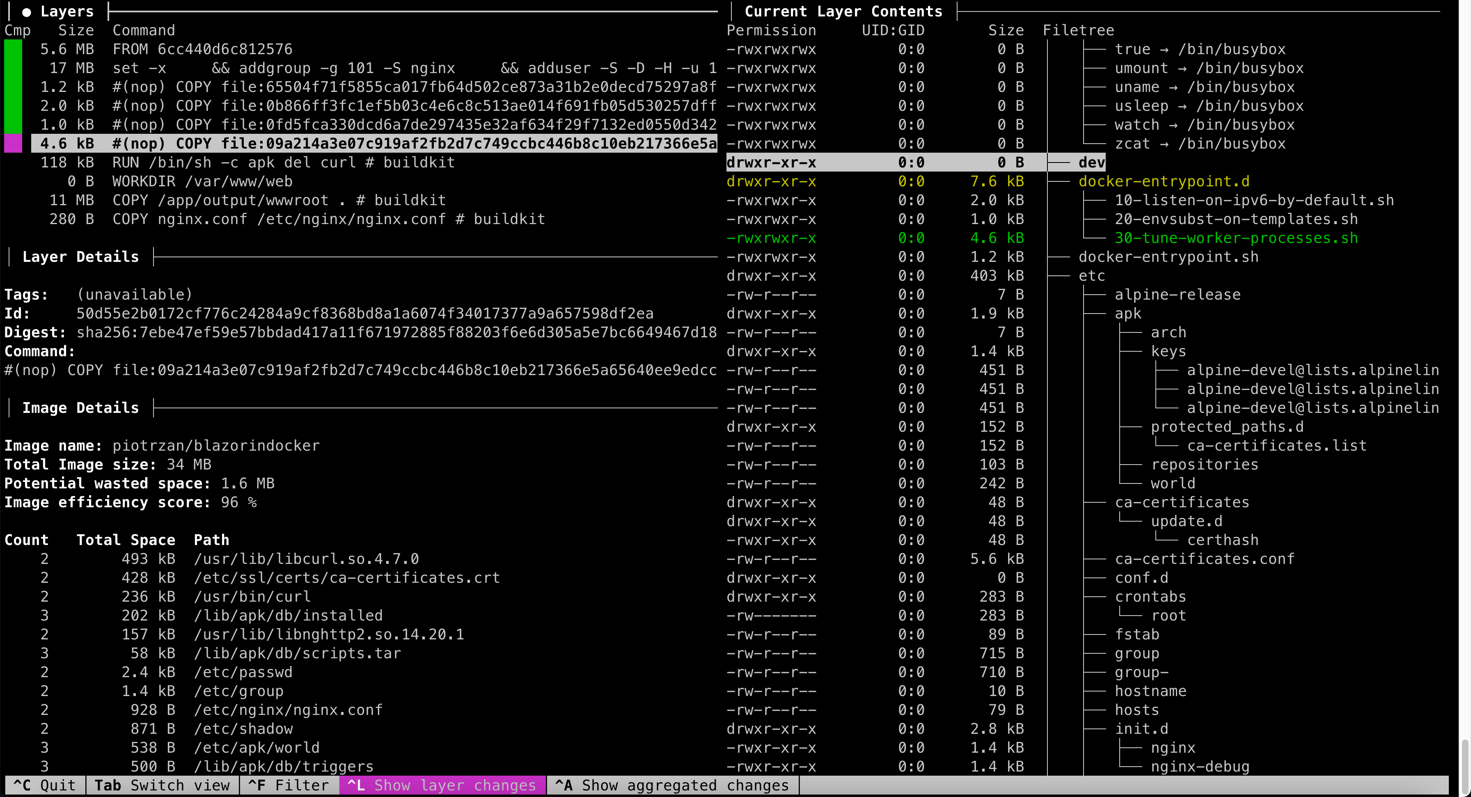Click the Current Layer Contents pane title
Screen dimensions: 1471x797
(x=843, y=12)
